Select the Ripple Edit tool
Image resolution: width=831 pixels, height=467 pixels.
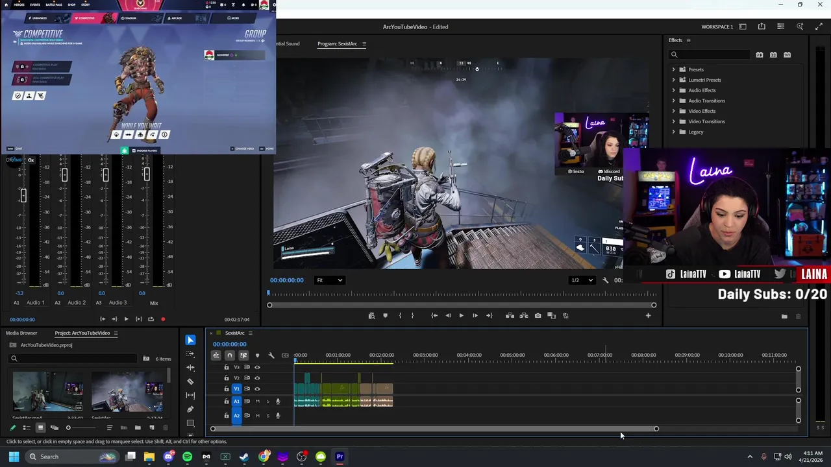coord(190,368)
